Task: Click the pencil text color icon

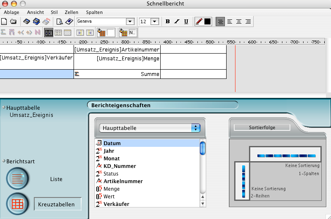Action: [199, 22]
